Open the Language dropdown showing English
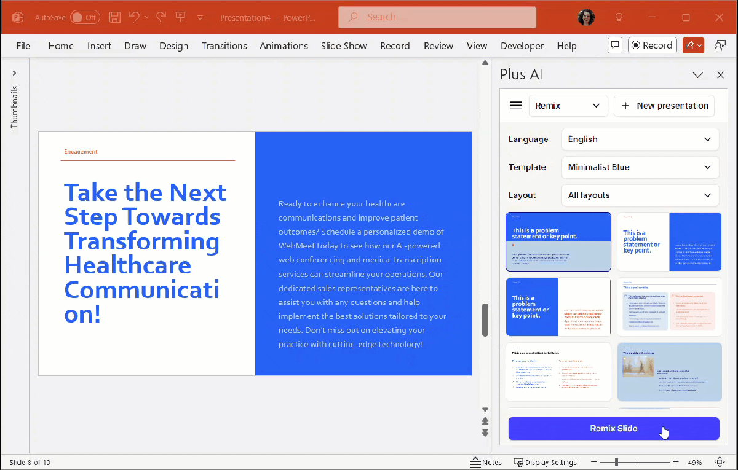Viewport: 738px width, 470px height. point(640,139)
